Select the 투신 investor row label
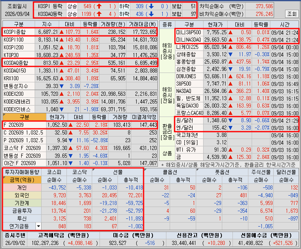Viewport: 301px width, 249px height. [22, 218]
